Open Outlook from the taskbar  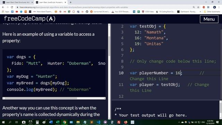coord(71,122)
